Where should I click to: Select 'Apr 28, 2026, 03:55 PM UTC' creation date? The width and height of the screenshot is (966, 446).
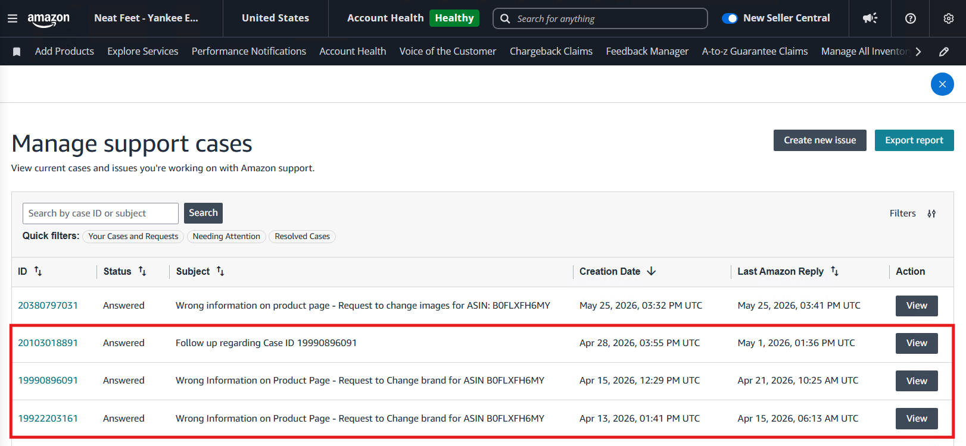640,343
